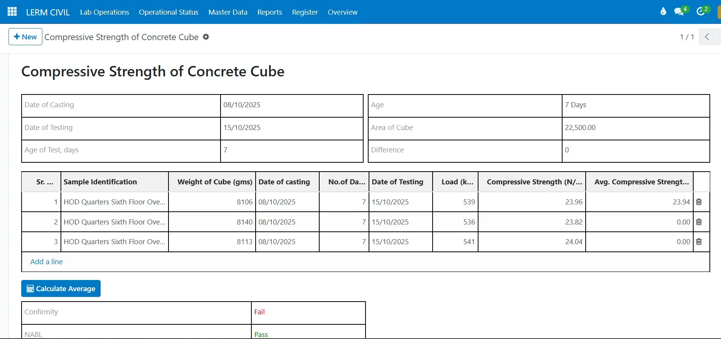Select the Age field showing 7 Days

coord(635,106)
